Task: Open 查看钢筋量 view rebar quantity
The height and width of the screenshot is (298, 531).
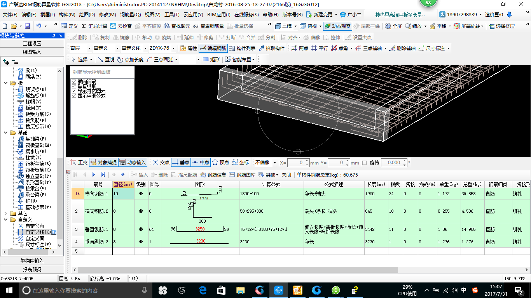Action: [208, 26]
